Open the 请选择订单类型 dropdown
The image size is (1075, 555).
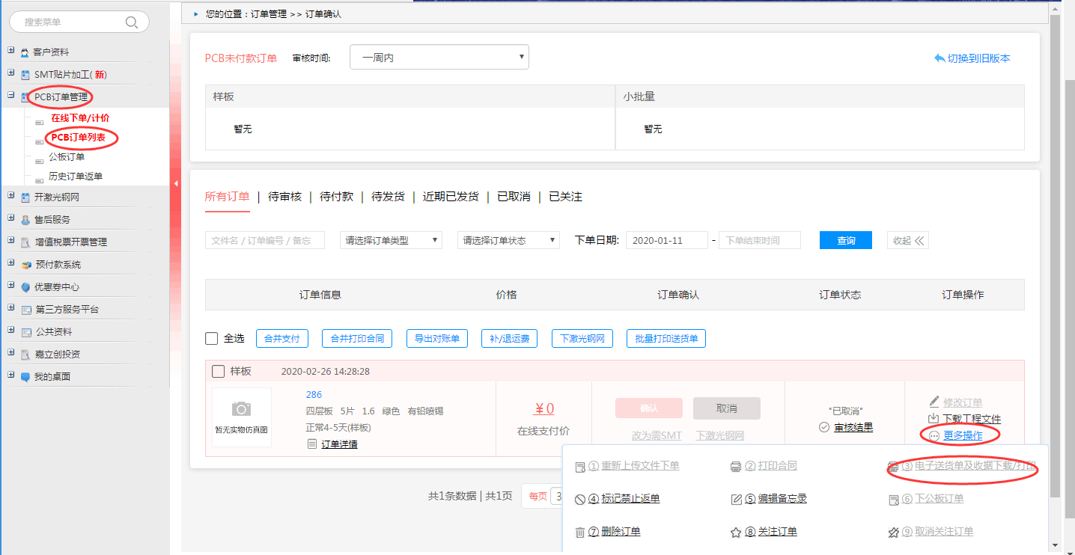(x=391, y=240)
